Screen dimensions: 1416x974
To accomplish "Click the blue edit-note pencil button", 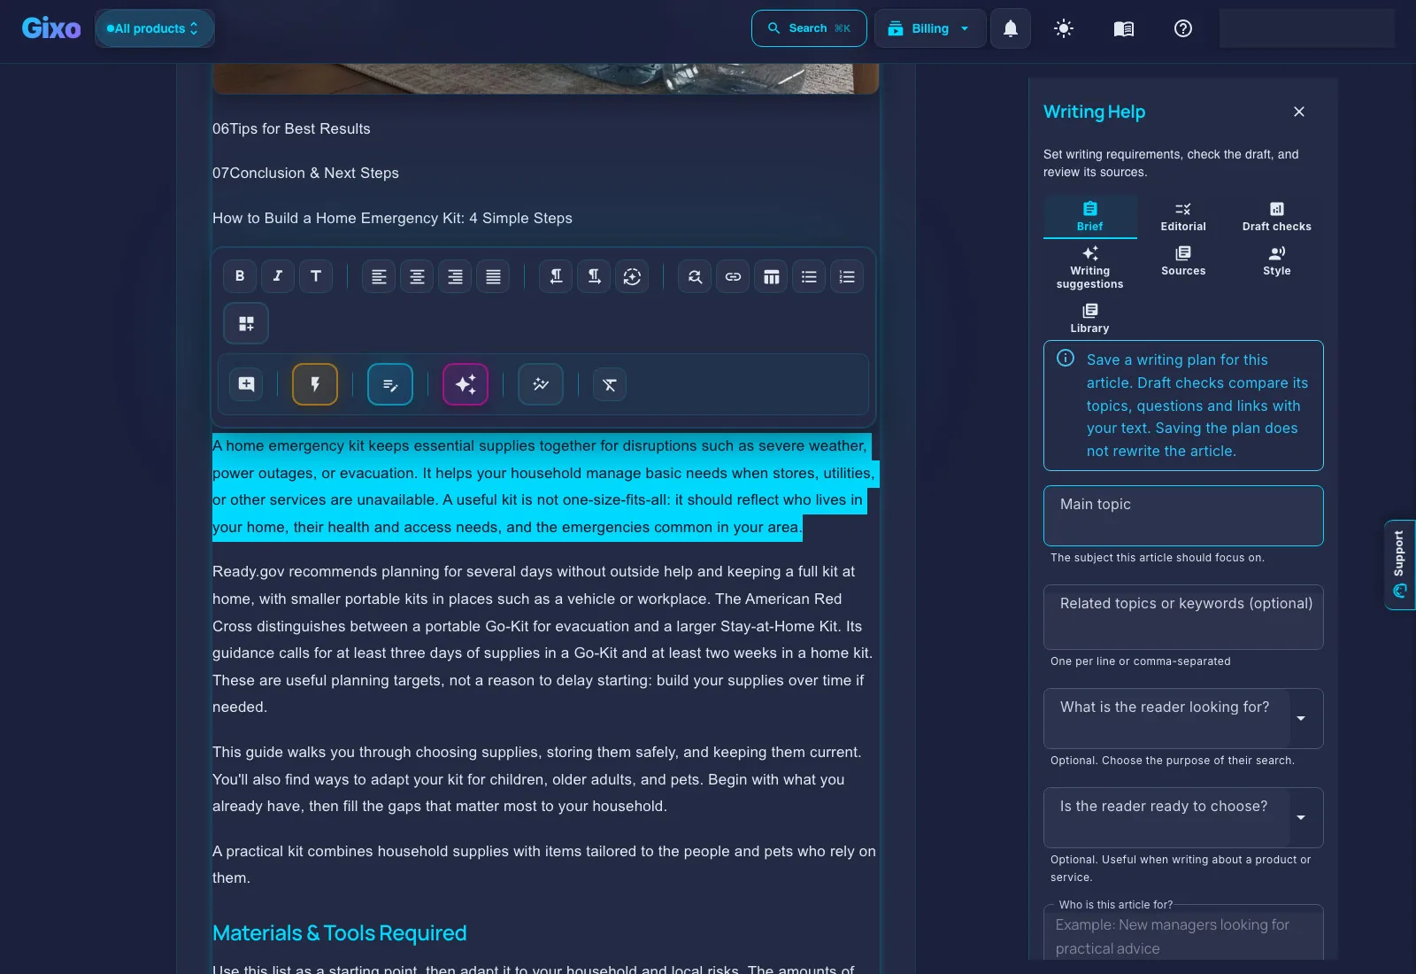I will coord(390,384).
